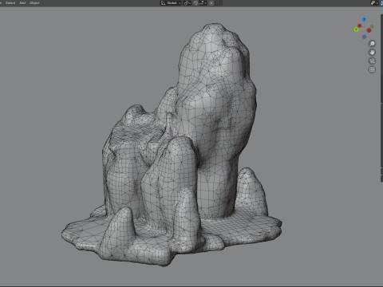Screen dimensions: 383x287
Task: Open the snapping options dropdown
Action: pyautogui.click(x=203, y=3)
